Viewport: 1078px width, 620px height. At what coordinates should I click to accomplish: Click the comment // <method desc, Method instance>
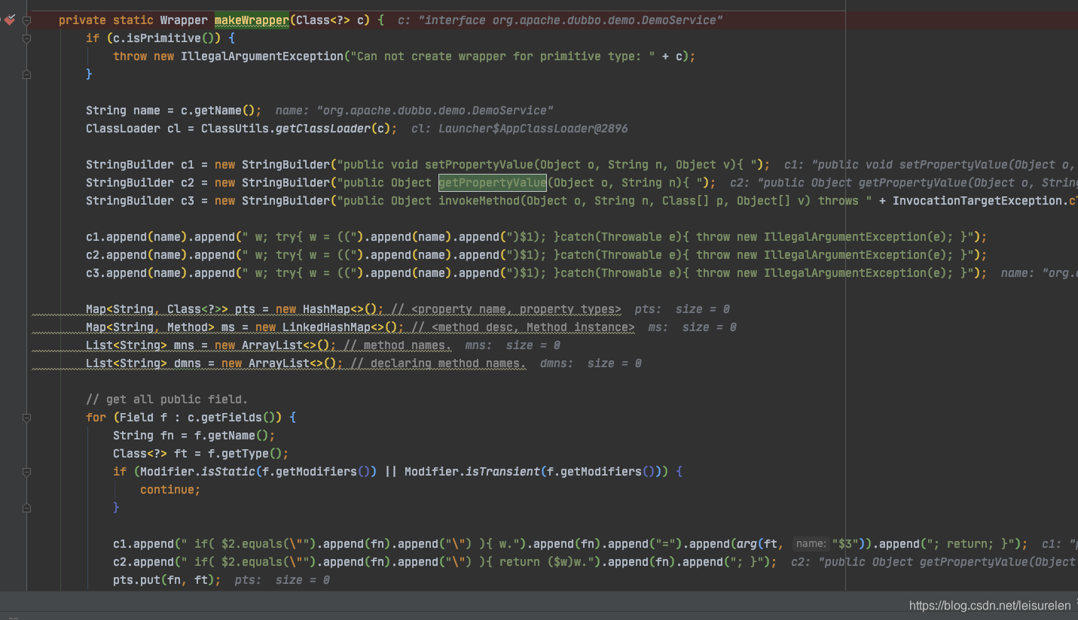pyautogui.click(x=523, y=327)
